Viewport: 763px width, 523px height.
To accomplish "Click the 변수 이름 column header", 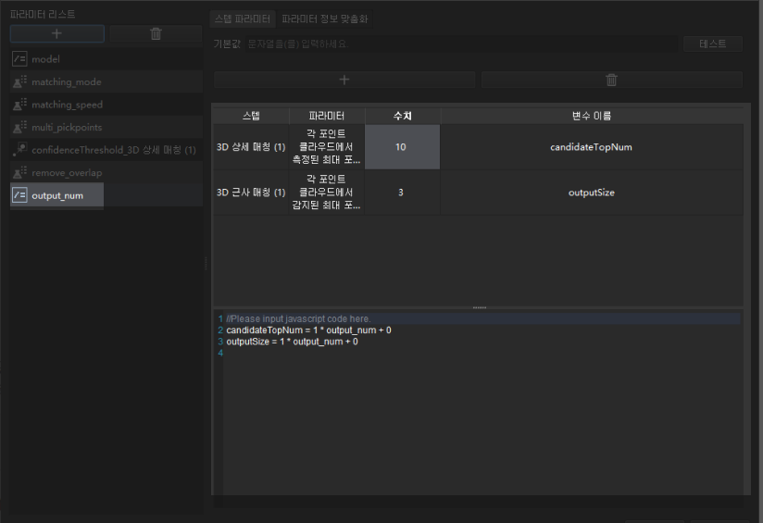I will [x=592, y=116].
